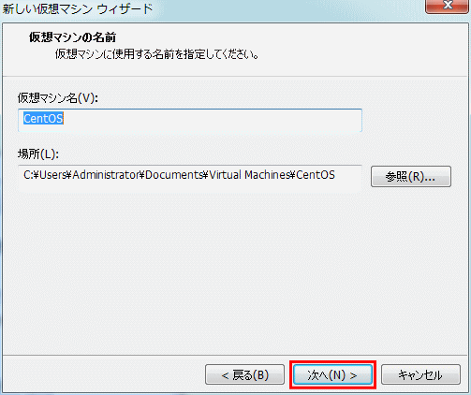
Task: Click the 仮想マシンに使用する名前を指定してください description text
Action: [x=156, y=54]
